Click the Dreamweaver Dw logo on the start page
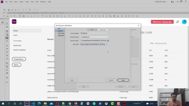 tap(14, 21)
